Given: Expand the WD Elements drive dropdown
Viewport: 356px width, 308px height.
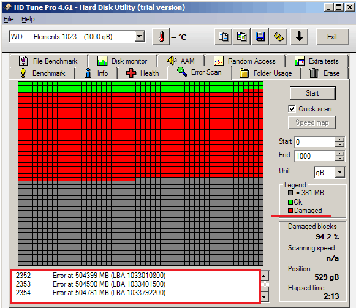Looking at the screenshot, I should click(140, 36).
